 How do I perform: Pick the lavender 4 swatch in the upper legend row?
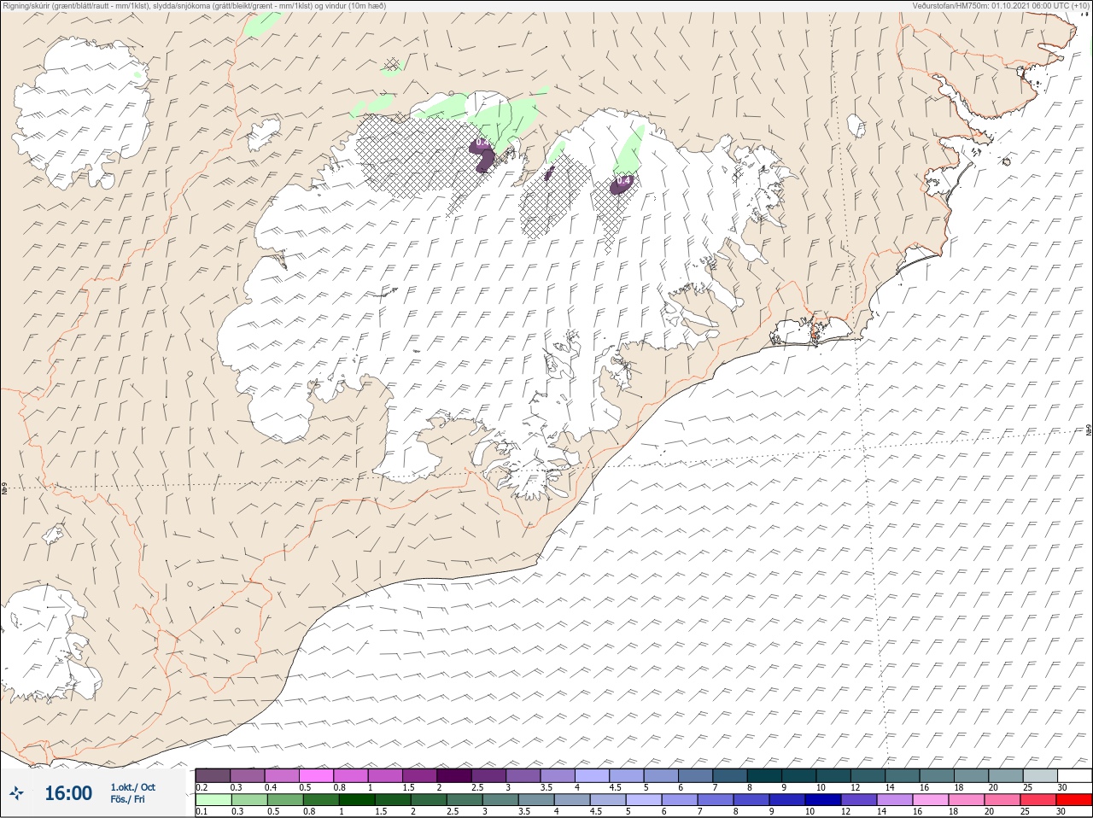592,775
